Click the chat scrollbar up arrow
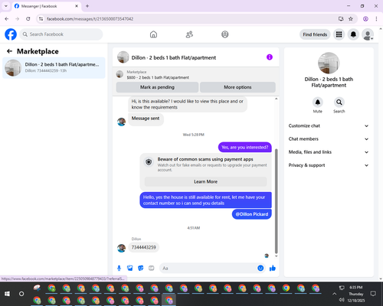 (x=276, y=99)
